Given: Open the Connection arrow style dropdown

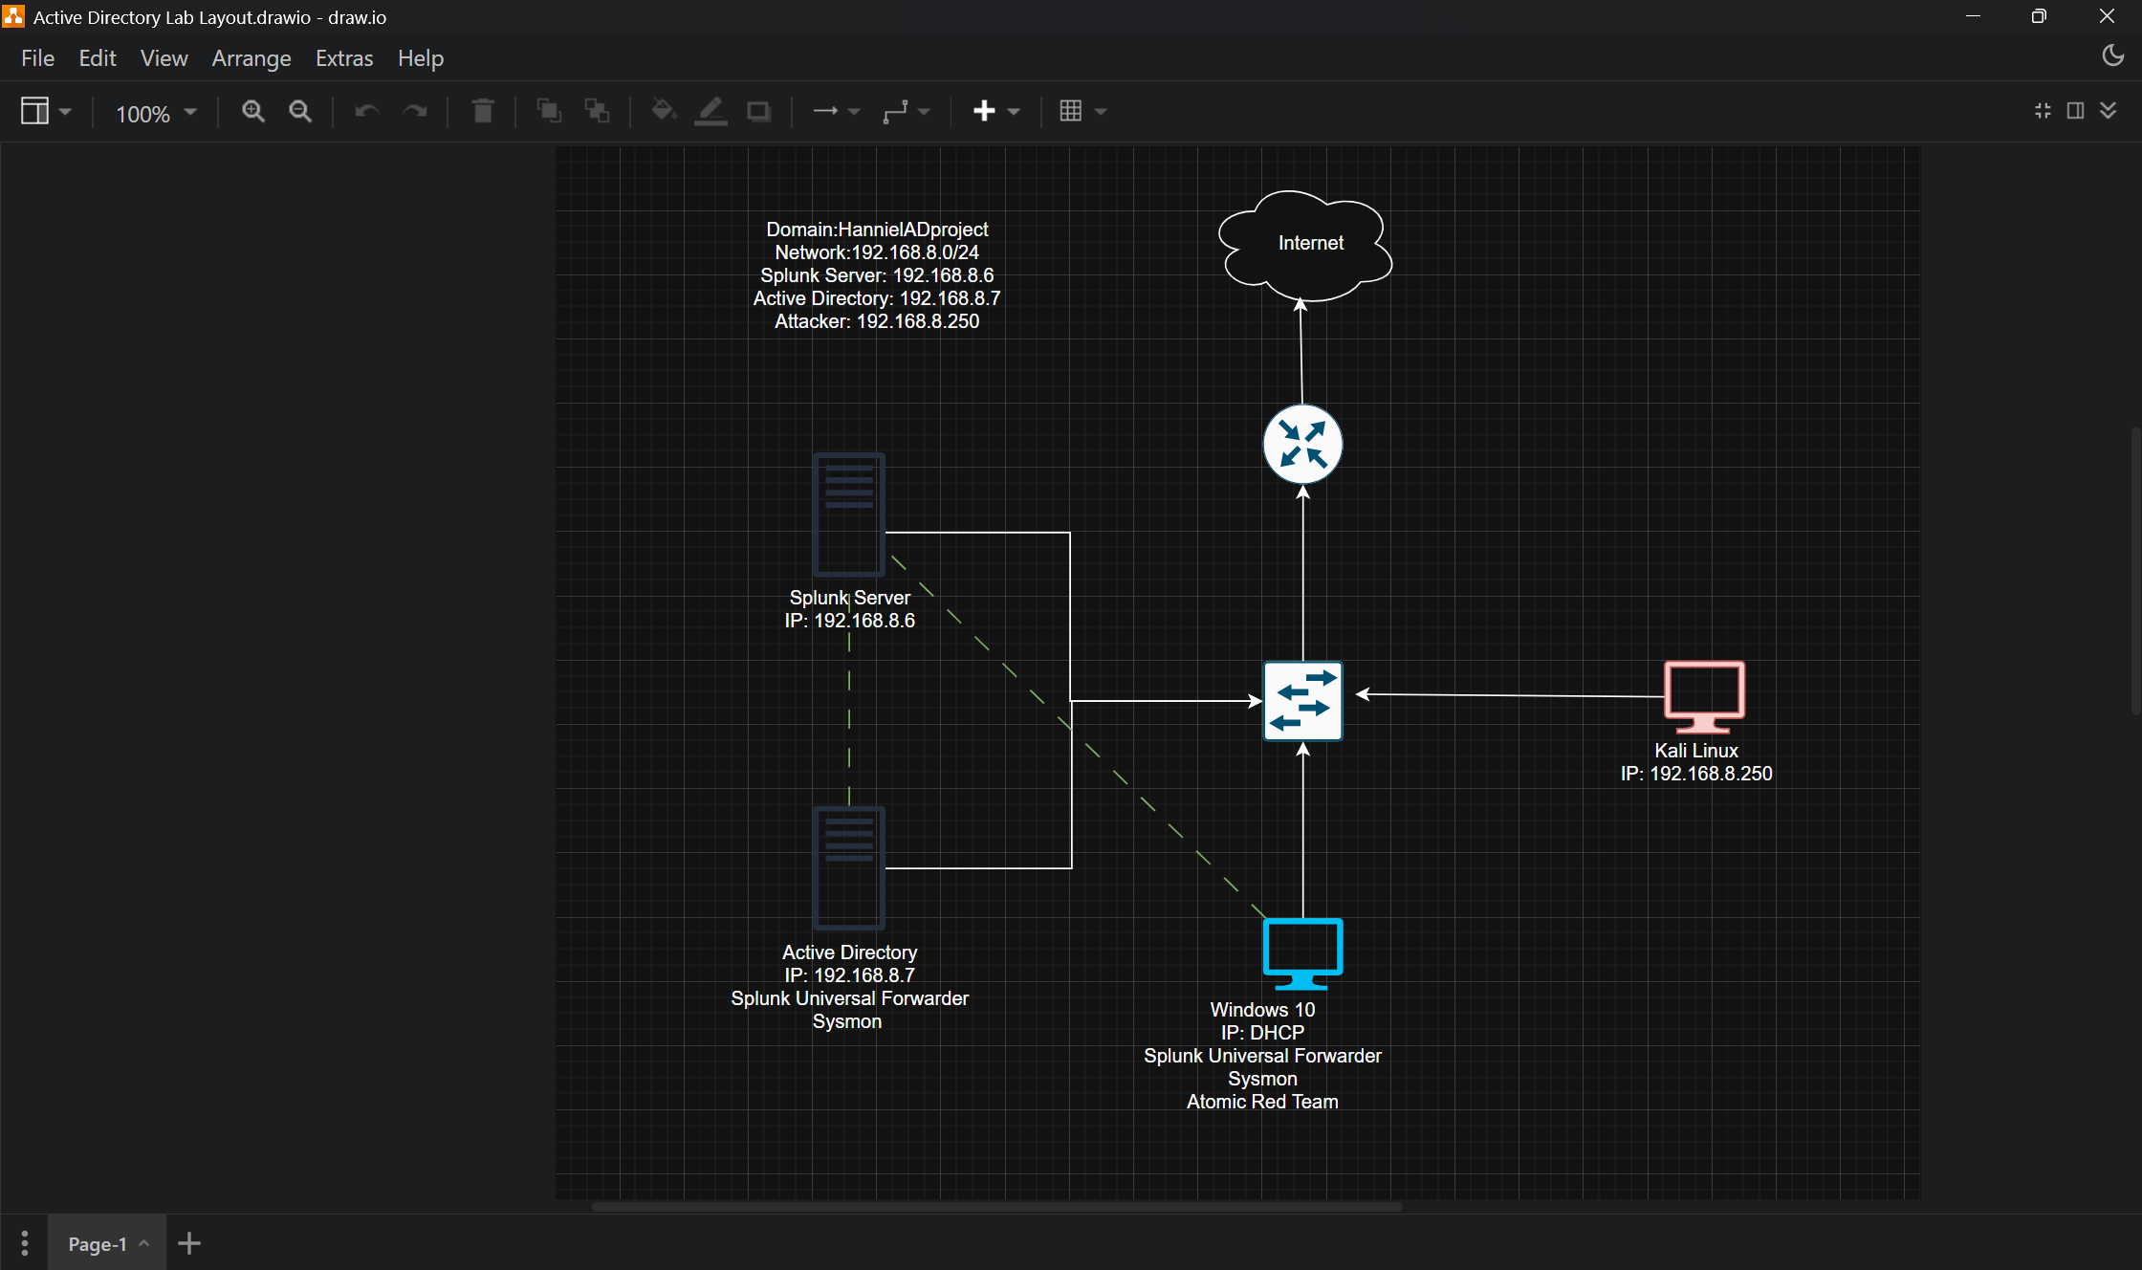Looking at the screenshot, I should click(837, 112).
